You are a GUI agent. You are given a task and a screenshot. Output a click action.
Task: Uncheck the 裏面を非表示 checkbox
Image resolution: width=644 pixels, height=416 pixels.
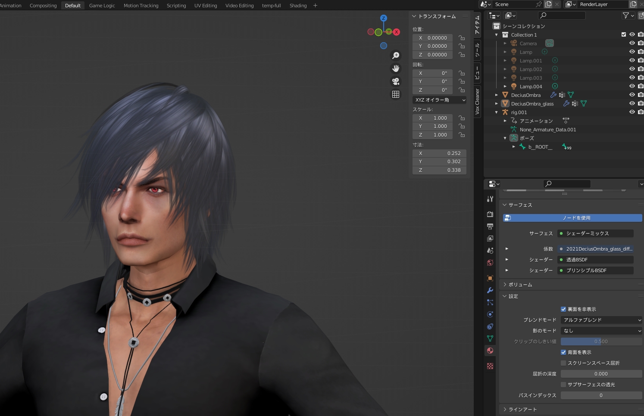563,309
